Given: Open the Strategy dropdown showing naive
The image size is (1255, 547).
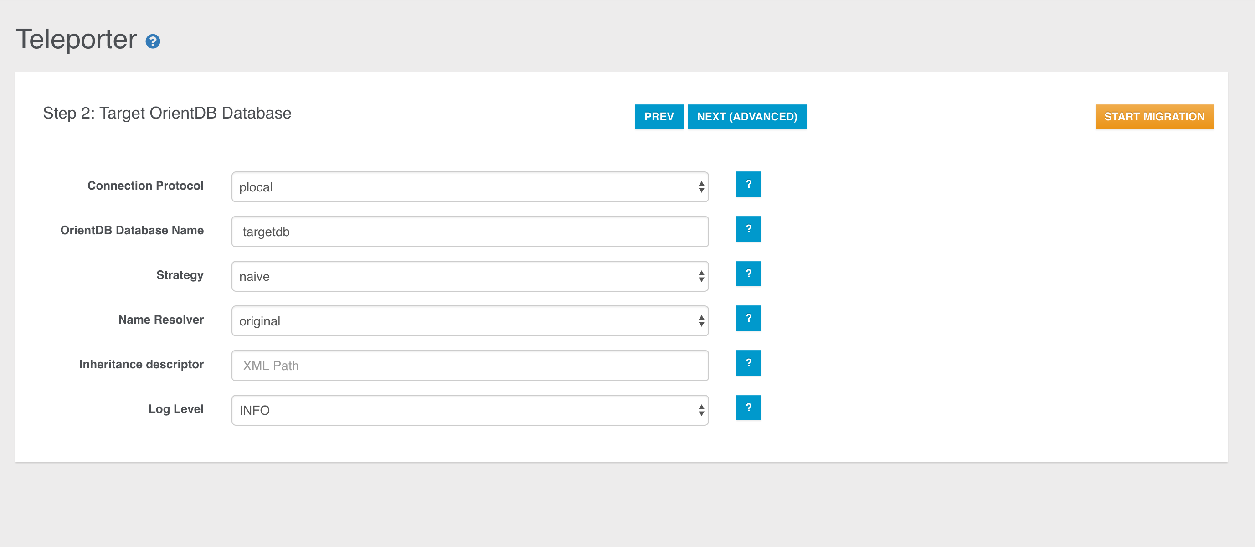Looking at the screenshot, I should click(x=470, y=276).
